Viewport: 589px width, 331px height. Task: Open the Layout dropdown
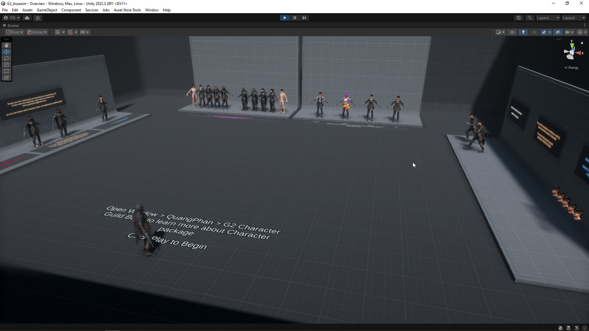(574, 18)
